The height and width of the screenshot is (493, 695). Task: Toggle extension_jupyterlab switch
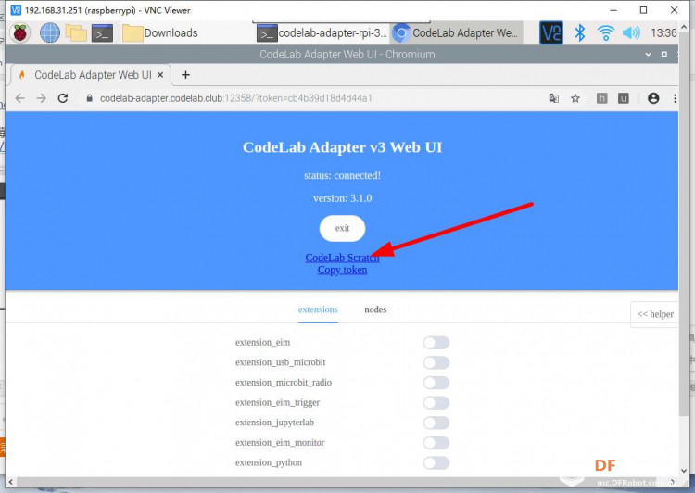pos(436,423)
